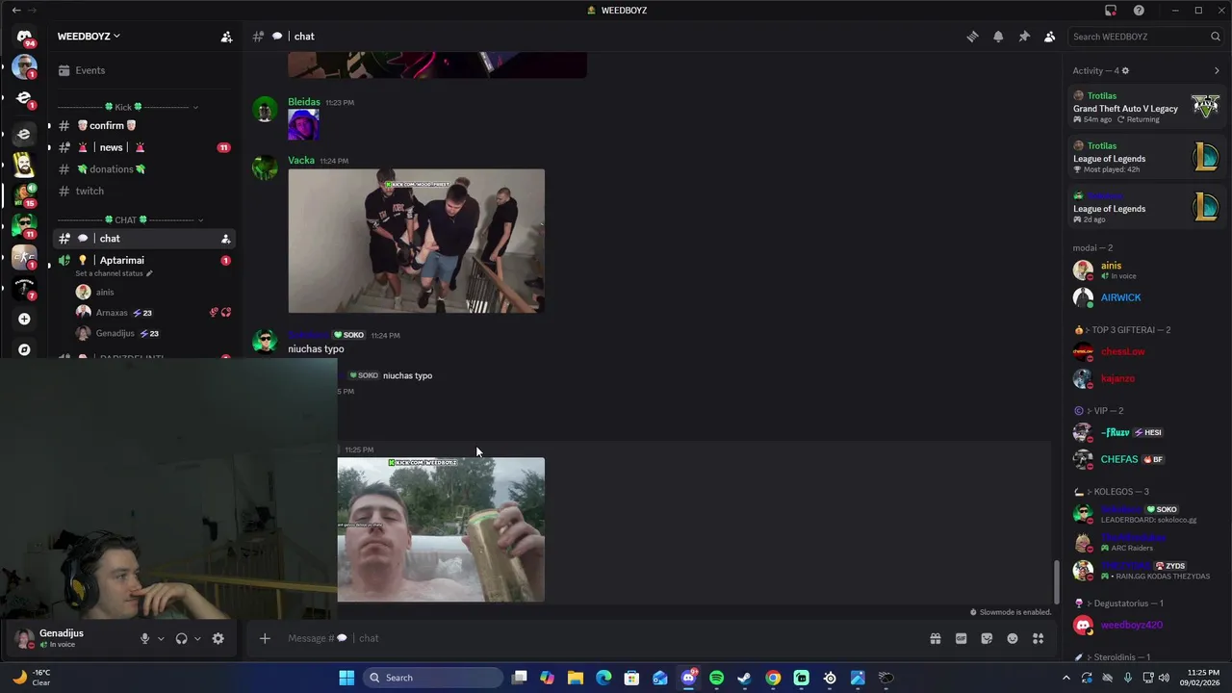The image size is (1232, 693).
Task: Click Genadijus user profile panel
Action: coord(69,638)
